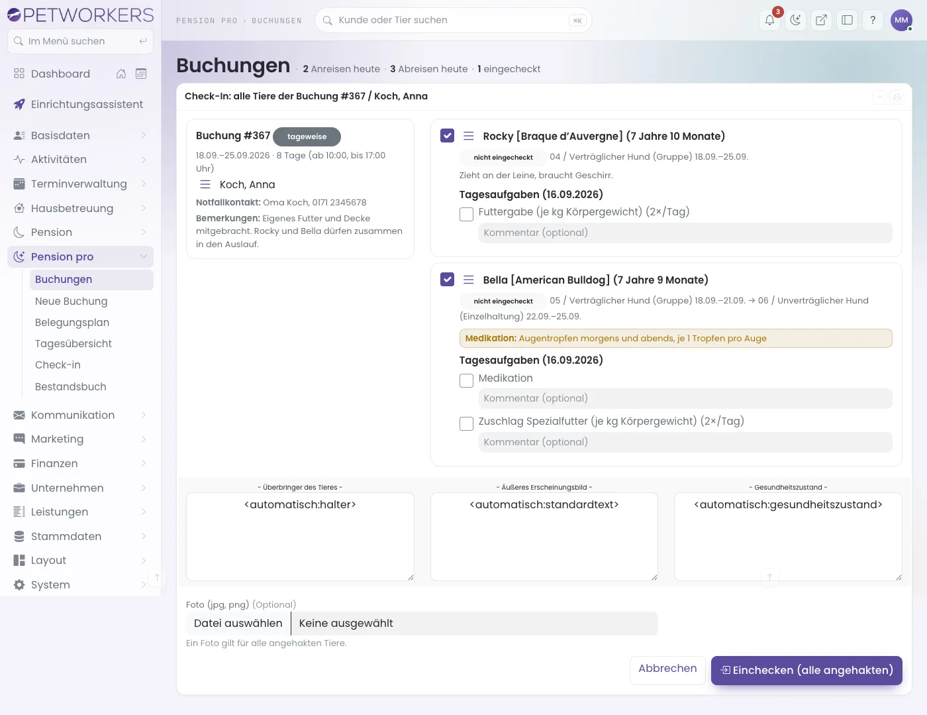Go to Belegungsplan

[91, 322]
